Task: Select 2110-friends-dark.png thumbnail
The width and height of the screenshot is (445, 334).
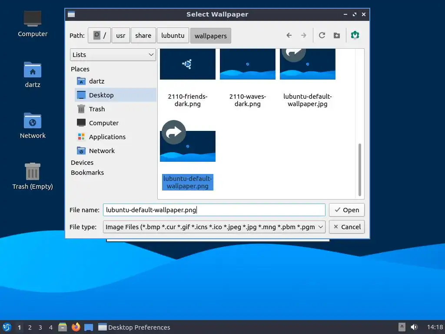Action: (x=188, y=64)
